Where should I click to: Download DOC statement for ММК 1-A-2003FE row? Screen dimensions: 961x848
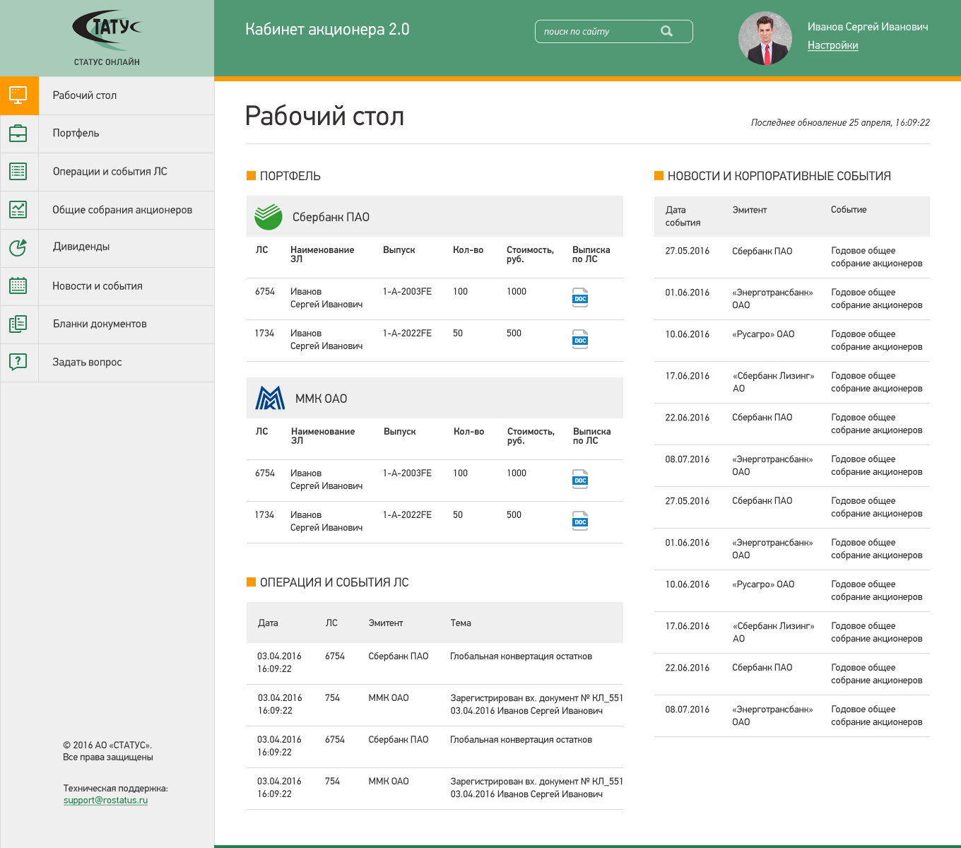pos(580,479)
